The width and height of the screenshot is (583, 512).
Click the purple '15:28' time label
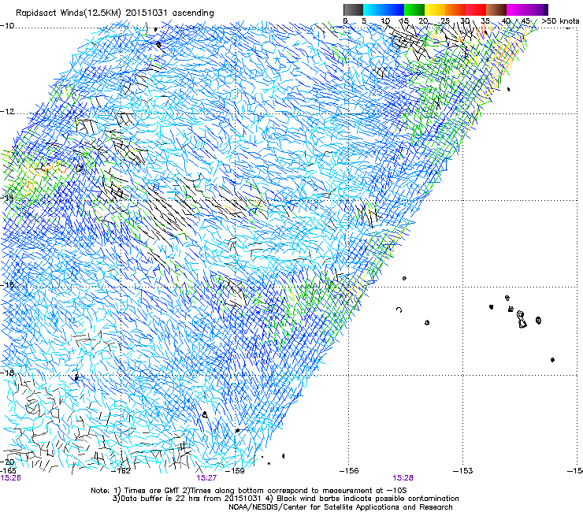click(x=403, y=478)
